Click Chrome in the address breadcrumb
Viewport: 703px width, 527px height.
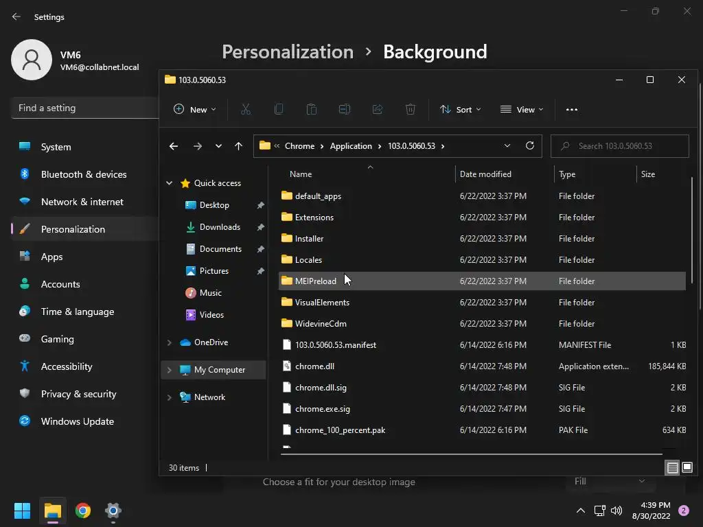pyautogui.click(x=299, y=146)
